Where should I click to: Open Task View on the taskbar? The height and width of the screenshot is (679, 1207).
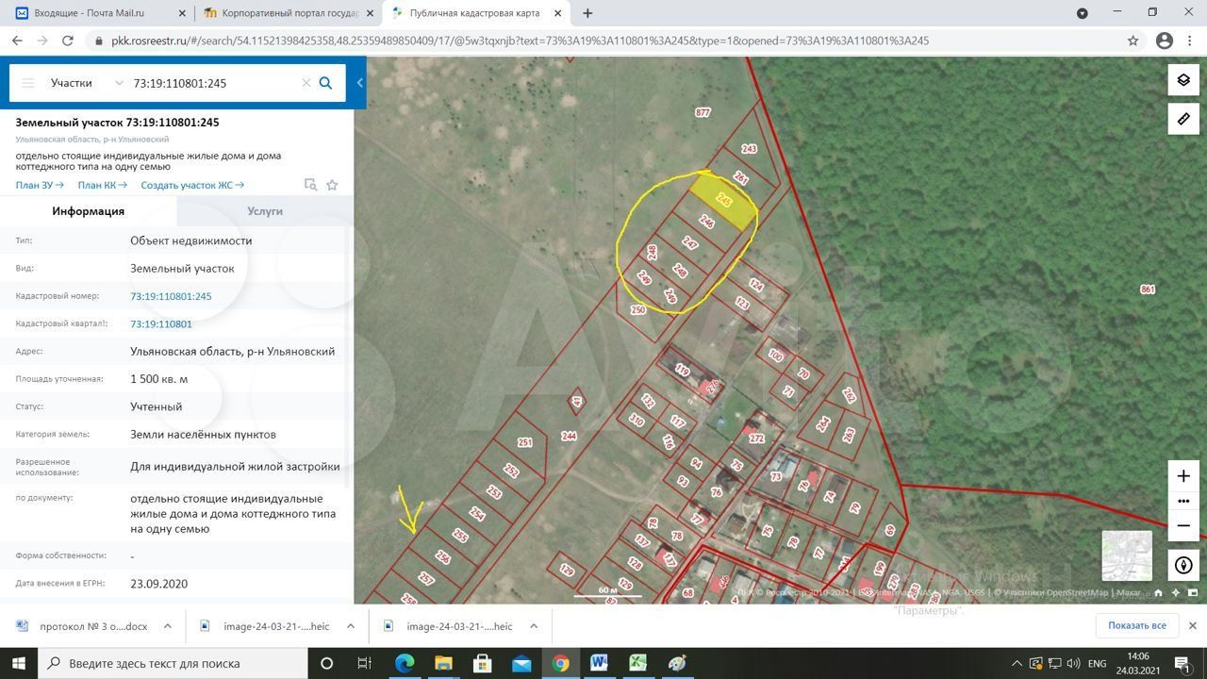(x=365, y=663)
